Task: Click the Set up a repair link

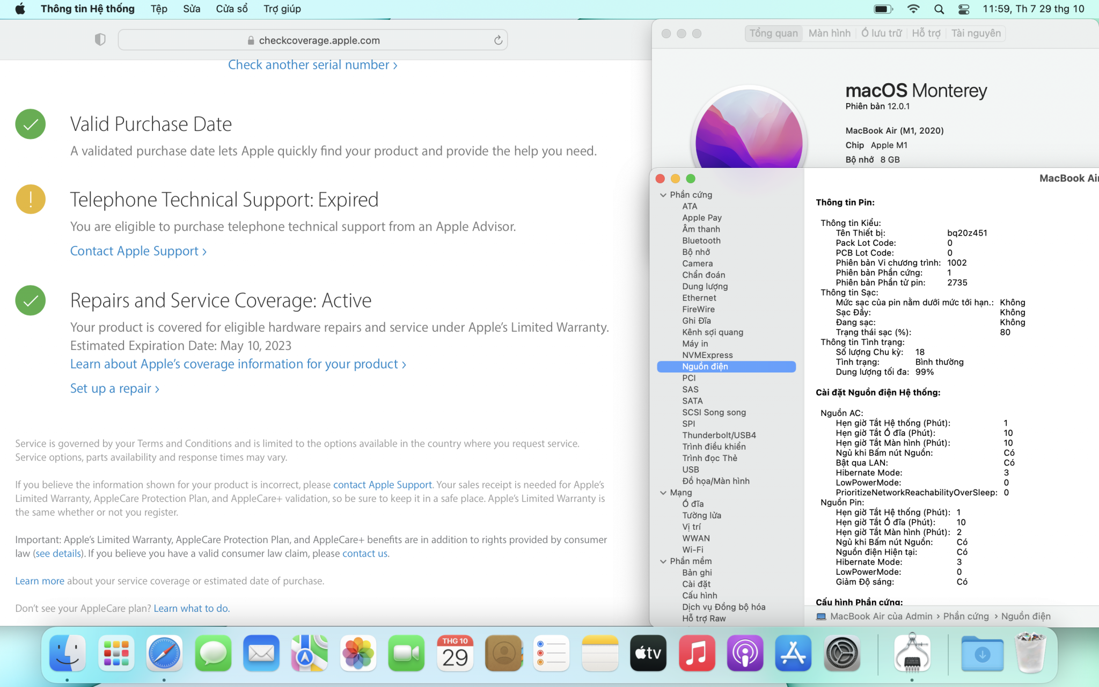Action: pyautogui.click(x=114, y=389)
